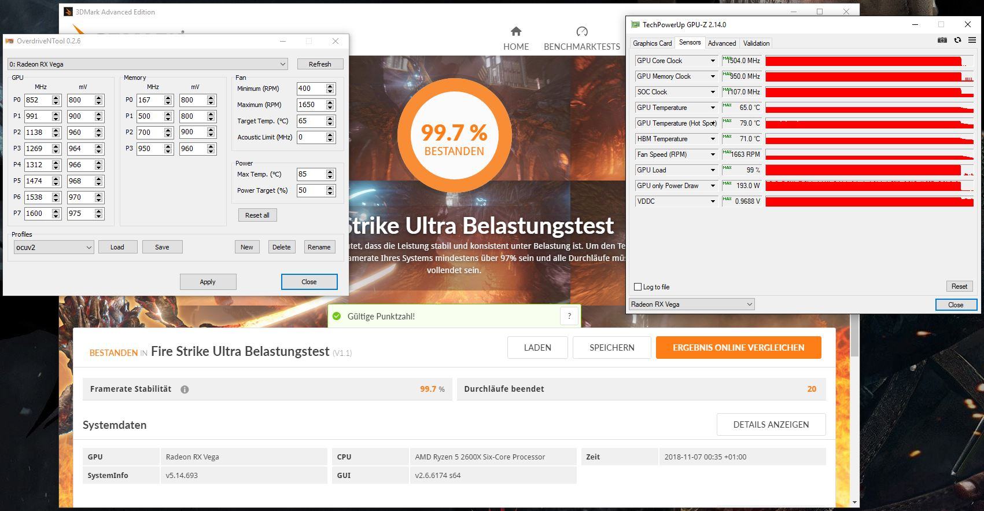Click Reset button in GPU-Z
Image resolution: width=984 pixels, height=511 pixels.
pyautogui.click(x=959, y=286)
